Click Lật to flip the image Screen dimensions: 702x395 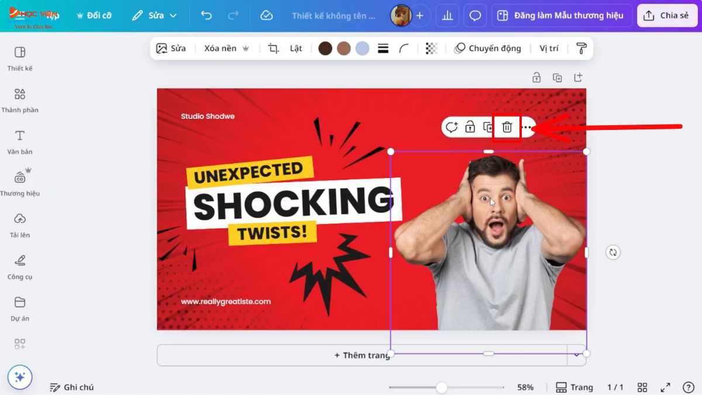point(296,49)
